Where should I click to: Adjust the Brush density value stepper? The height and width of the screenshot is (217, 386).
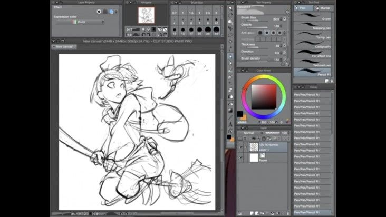pos(281,60)
